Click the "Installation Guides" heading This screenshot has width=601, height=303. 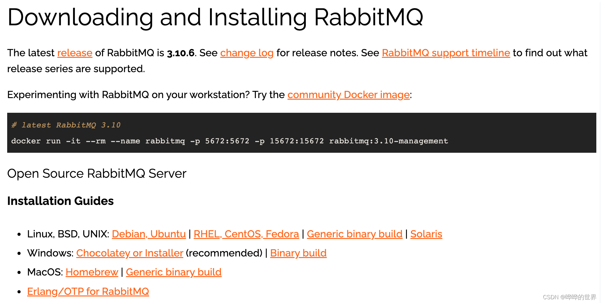point(60,201)
